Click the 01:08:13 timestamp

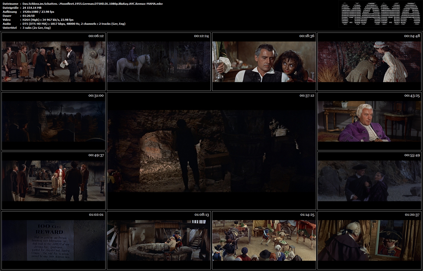(201, 215)
